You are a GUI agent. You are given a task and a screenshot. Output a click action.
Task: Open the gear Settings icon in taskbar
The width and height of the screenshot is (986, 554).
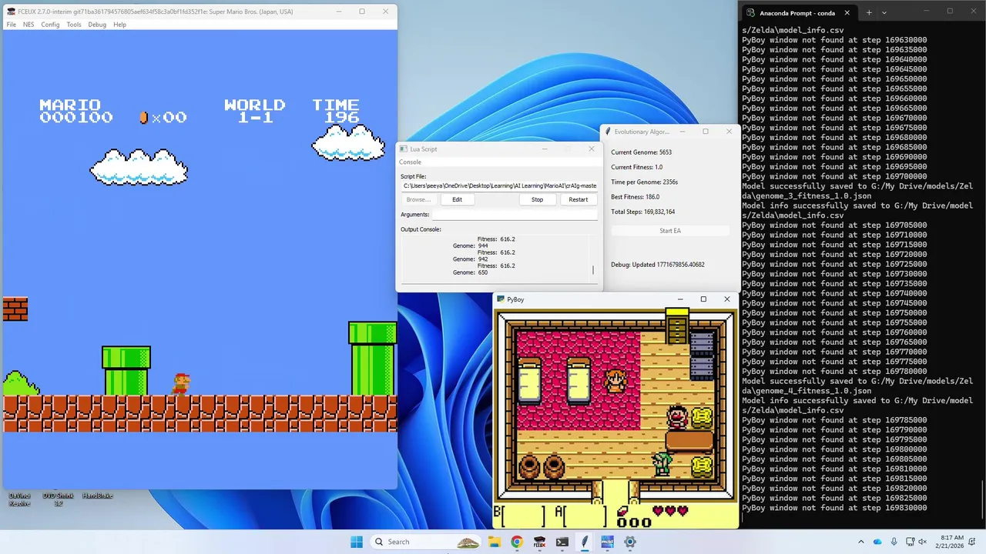click(x=630, y=542)
